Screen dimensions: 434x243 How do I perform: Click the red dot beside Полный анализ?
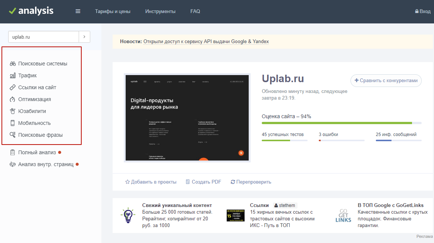[x=60, y=152]
